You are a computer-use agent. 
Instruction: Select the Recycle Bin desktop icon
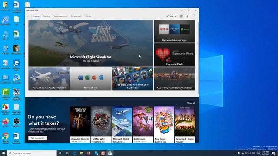pos(6,65)
